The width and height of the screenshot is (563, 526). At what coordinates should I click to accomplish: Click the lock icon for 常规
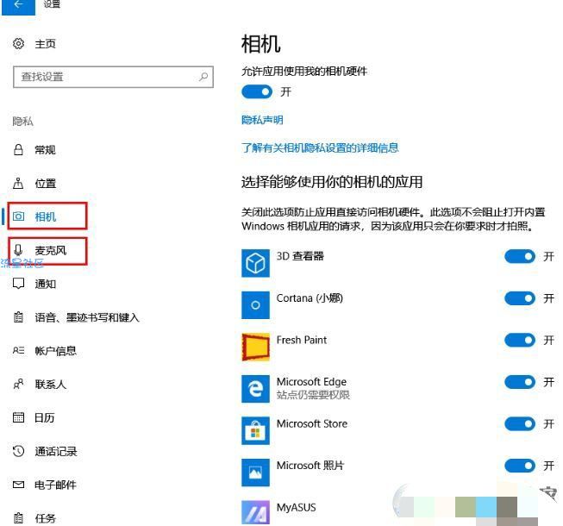(18, 149)
